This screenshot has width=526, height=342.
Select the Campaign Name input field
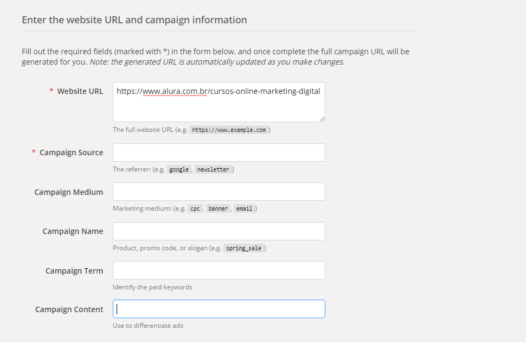click(219, 231)
